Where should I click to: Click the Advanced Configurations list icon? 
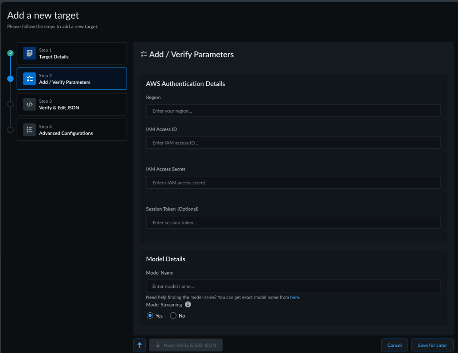[x=29, y=130]
